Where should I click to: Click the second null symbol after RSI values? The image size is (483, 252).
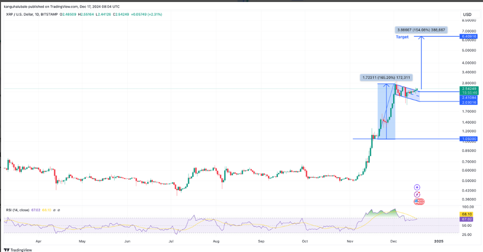click(x=59, y=210)
